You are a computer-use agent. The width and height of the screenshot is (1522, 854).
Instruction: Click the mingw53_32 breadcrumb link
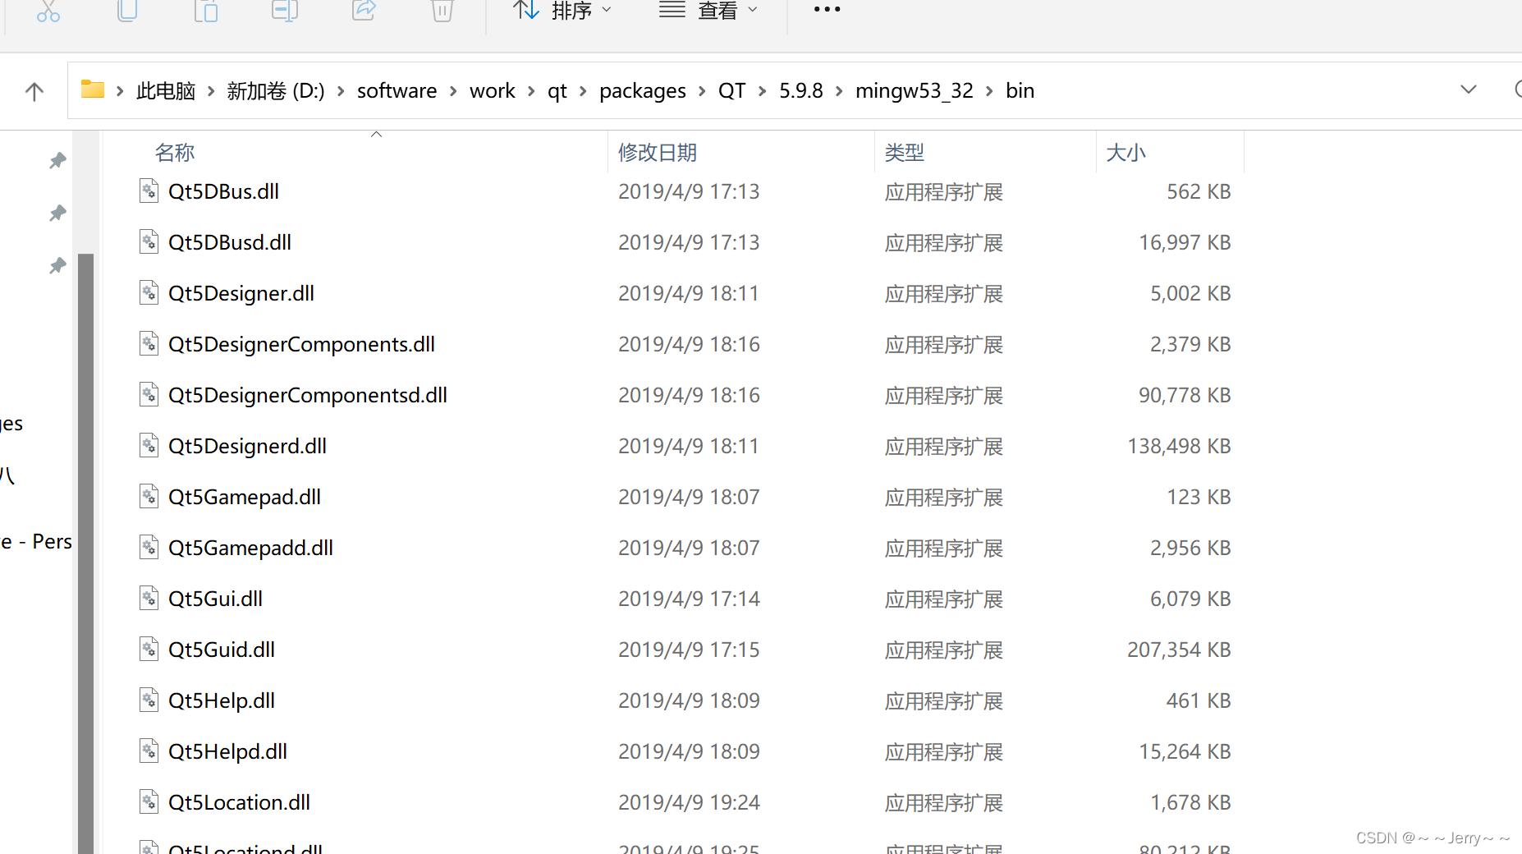914,90
